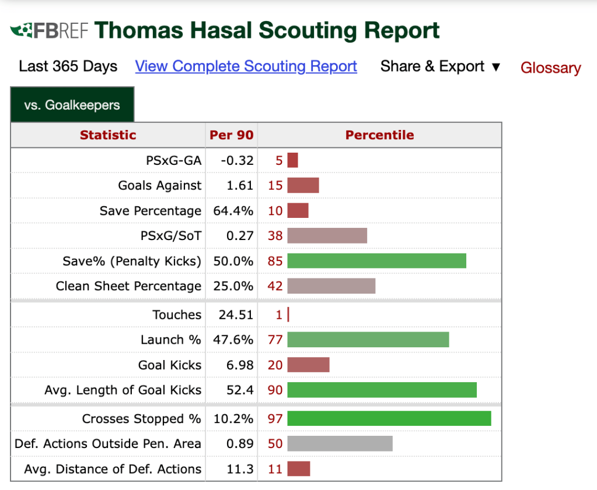Click the Last 365 Days text
Viewport: 597px width, 490px height.
click(68, 66)
